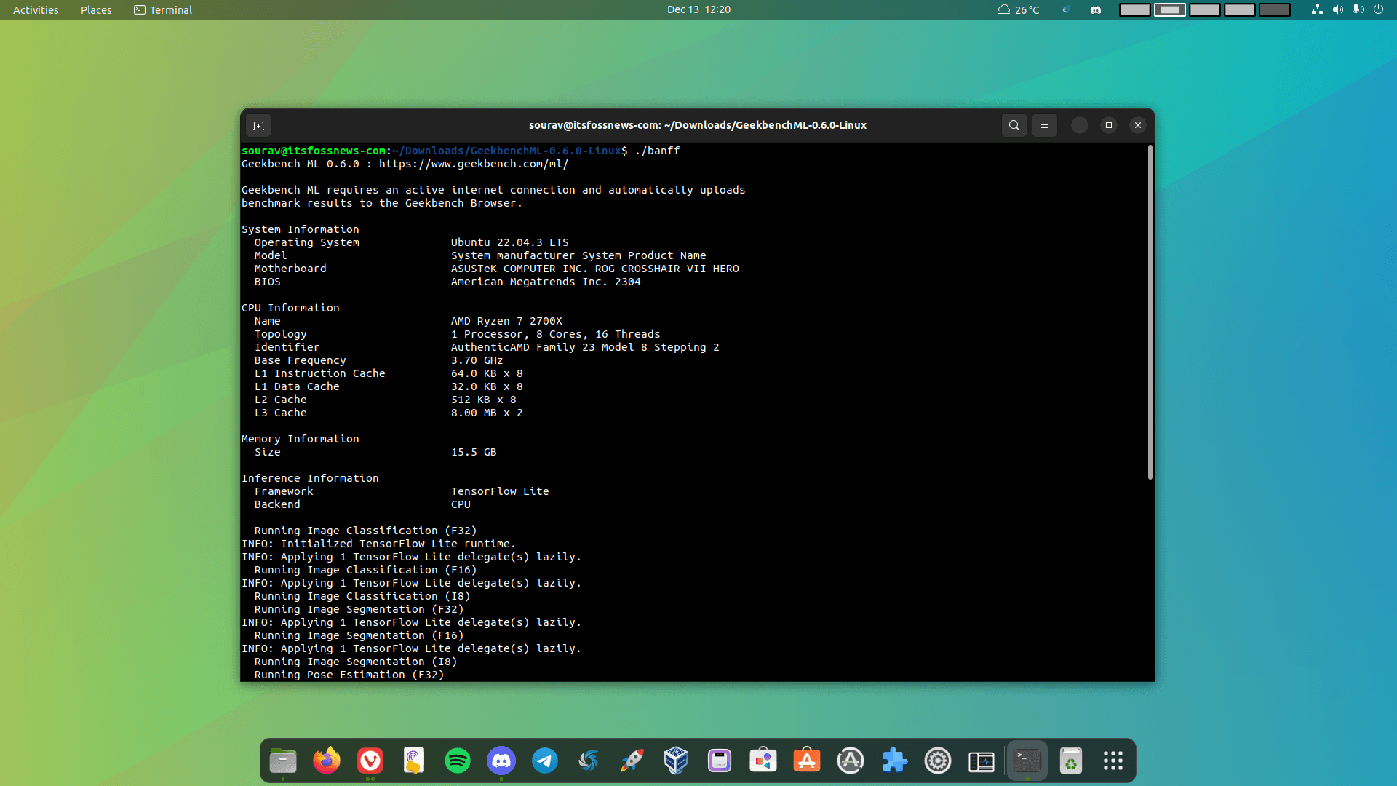This screenshot has height=786, width=1397.
Task: Open Telegram from the dock
Action: [545, 760]
